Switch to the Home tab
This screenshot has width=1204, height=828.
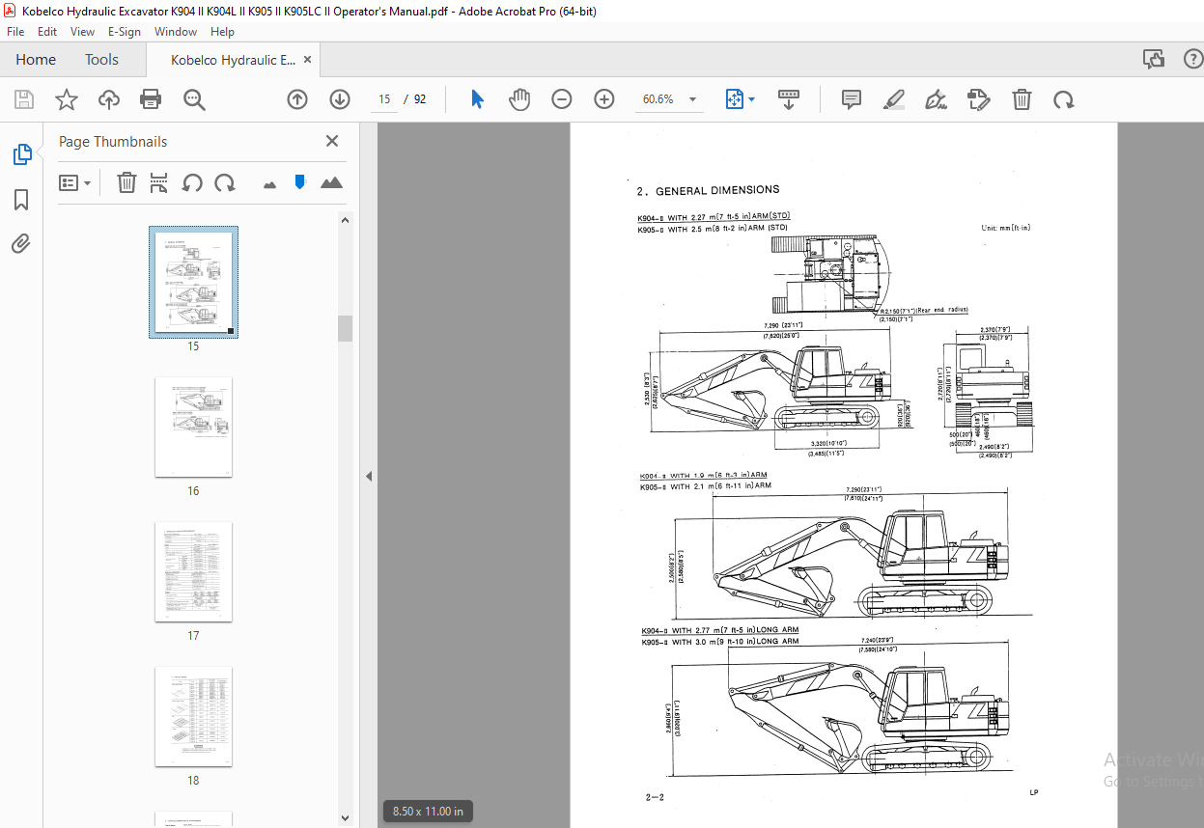(36, 60)
